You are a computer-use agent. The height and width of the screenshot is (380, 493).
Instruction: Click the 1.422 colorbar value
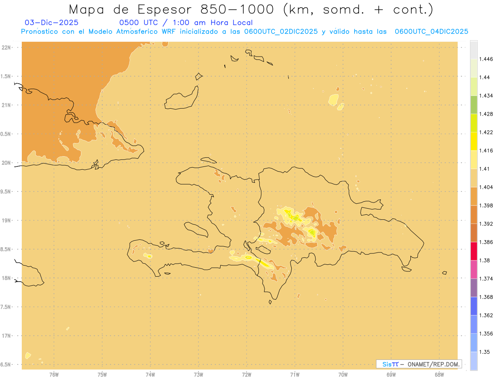click(x=486, y=132)
